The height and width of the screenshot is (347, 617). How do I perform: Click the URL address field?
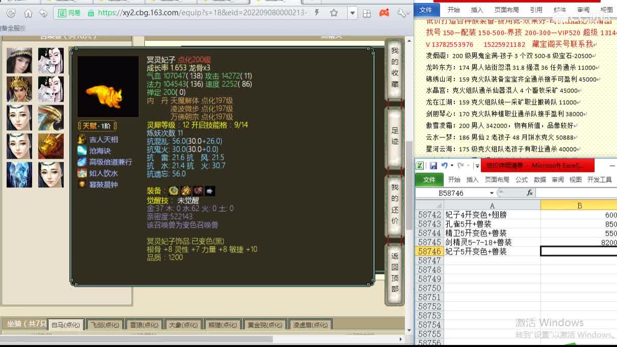coord(202,13)
